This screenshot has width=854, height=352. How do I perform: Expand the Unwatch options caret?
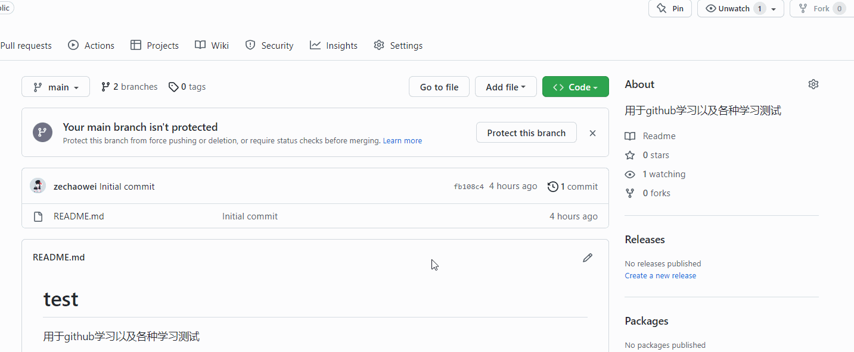(774, 8)
